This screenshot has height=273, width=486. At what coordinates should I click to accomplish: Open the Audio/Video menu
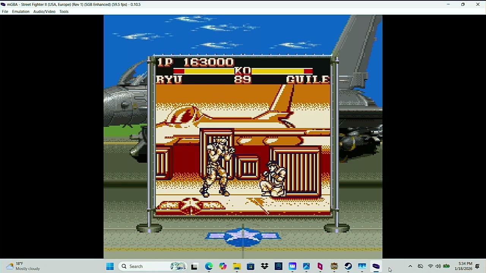44,11
